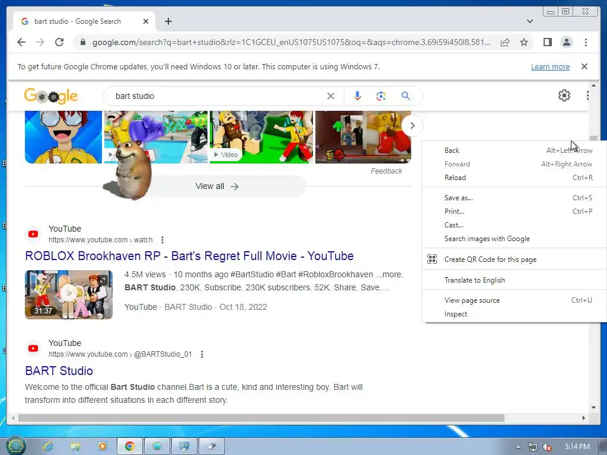Click the 5:14 PM taskbar clock
The image size is (607, 455).
click(x=577, y=447)
